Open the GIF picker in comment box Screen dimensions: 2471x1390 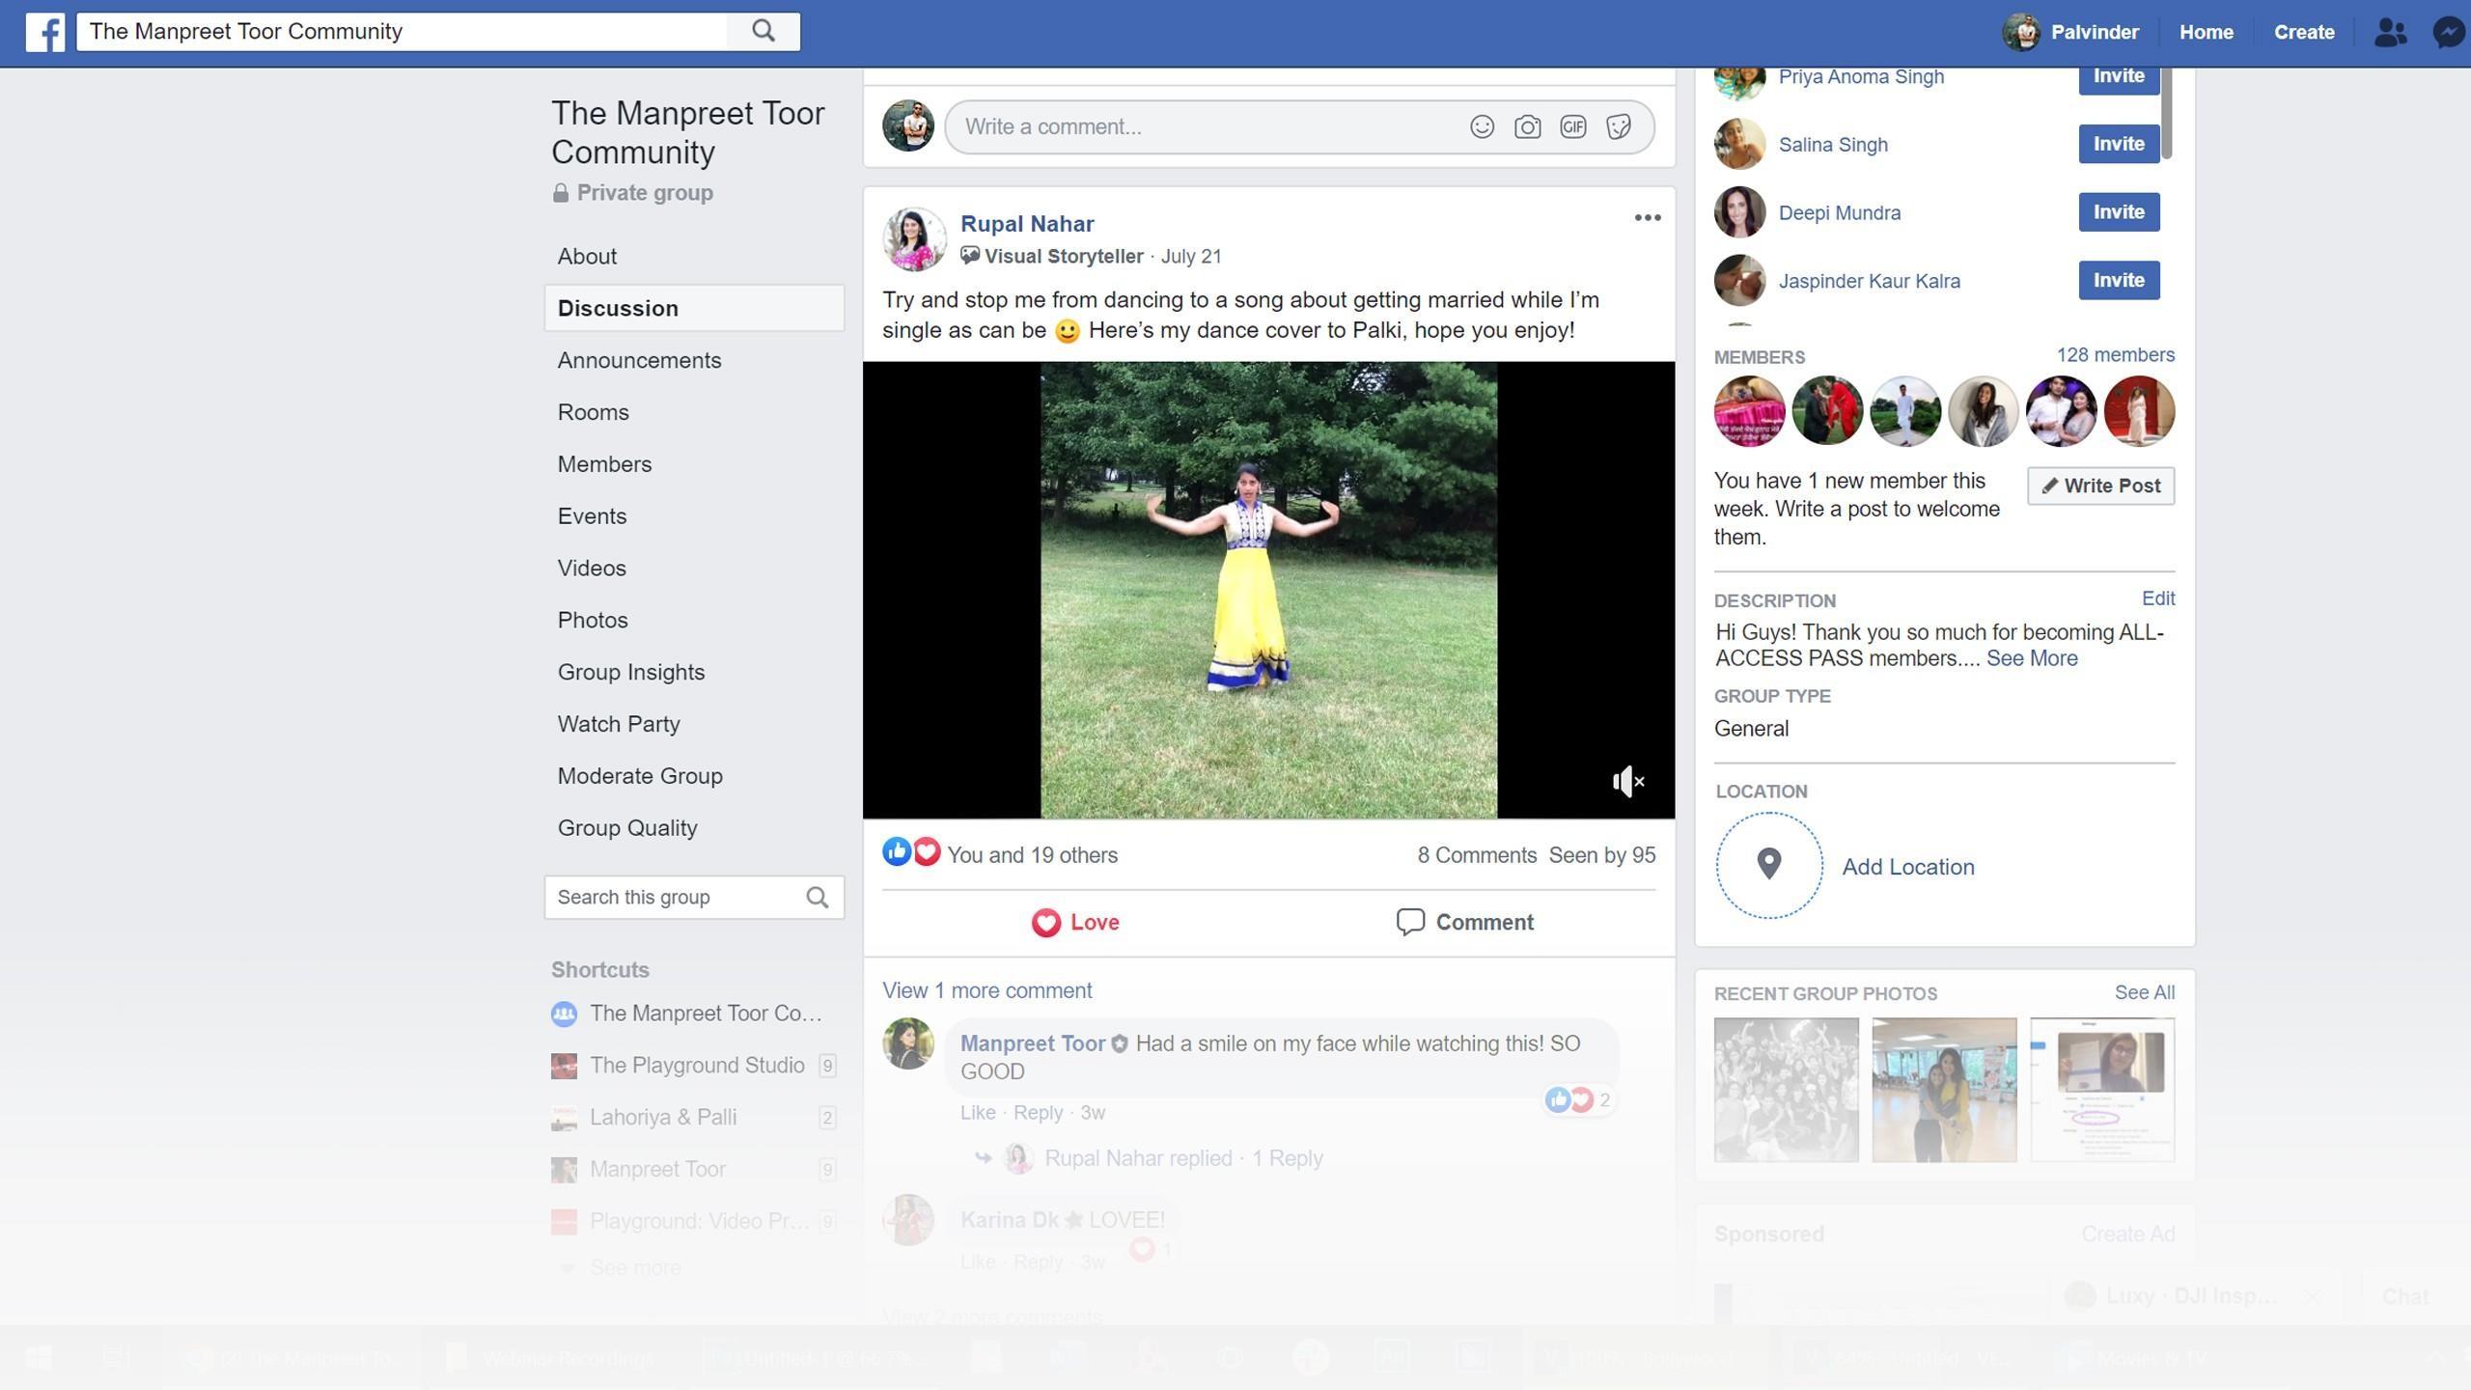point(1572,126)
